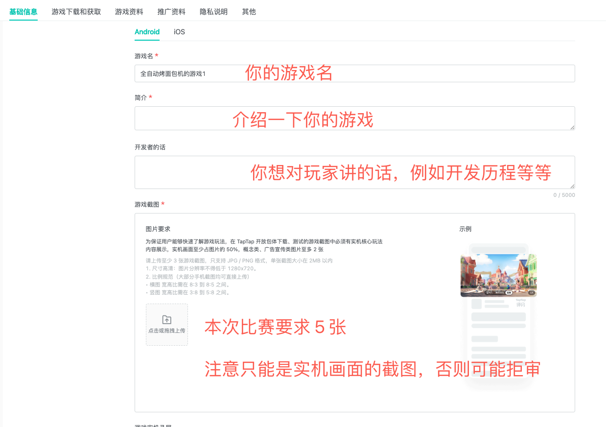The width and height of the screenshot is (606, 427).
Task: Switch to the 其他 tab
Action: [249, 12]
